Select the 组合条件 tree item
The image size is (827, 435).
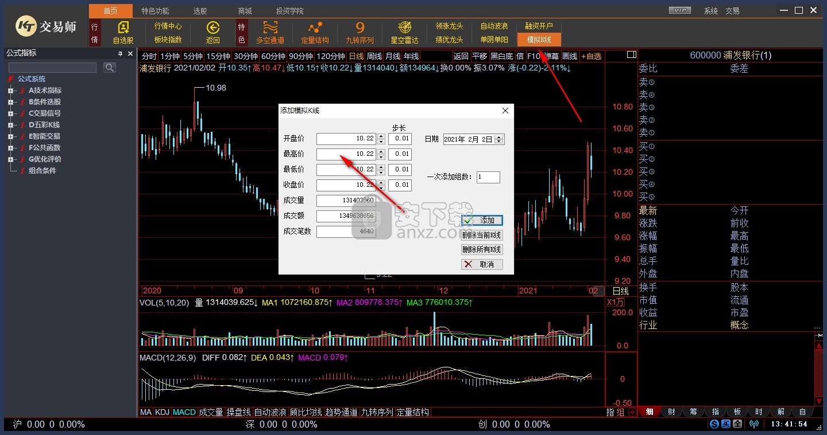coord(42,171)
